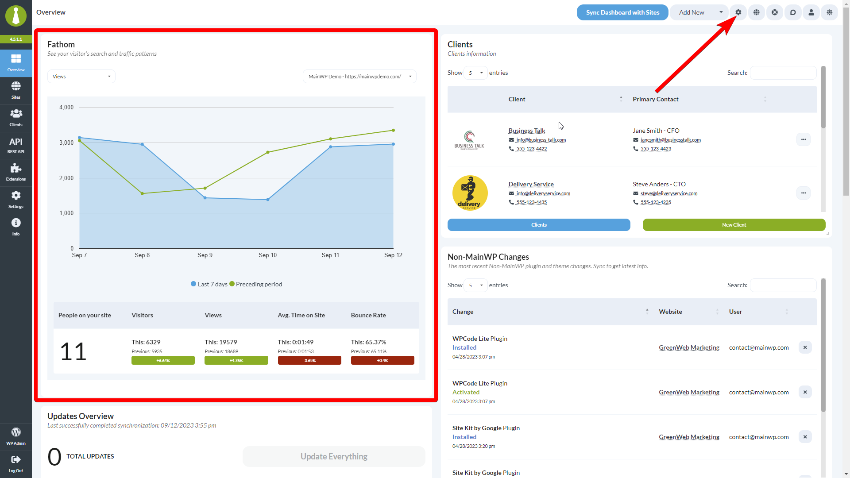Select Settings in the left sidebar
Screen dimensions: 850x478
click(15, 200)
